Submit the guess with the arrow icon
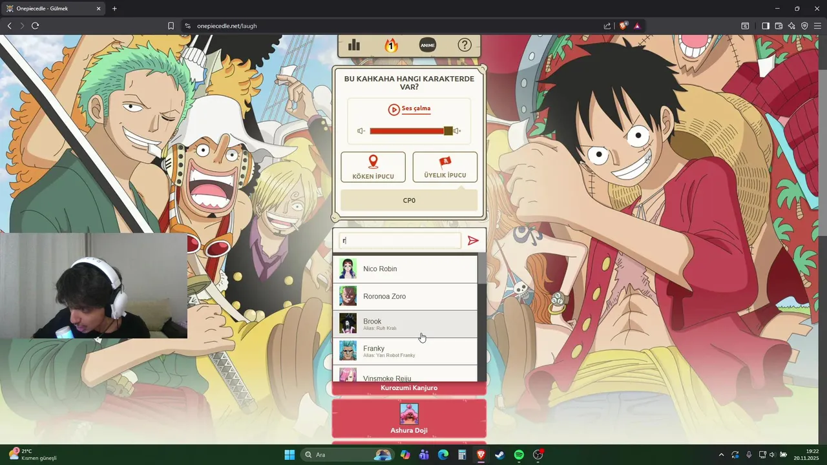This screenshot has height=465, width=827. [x=473, y=241]
